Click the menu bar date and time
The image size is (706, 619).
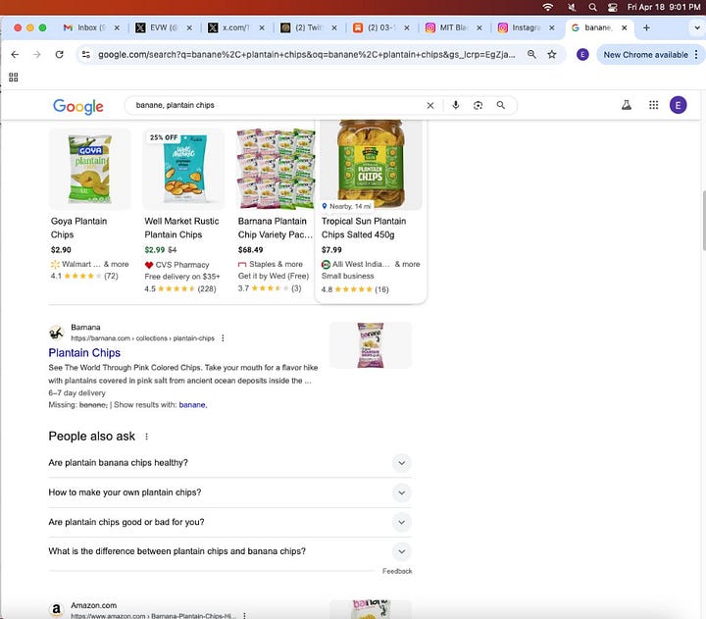point(664,7)
